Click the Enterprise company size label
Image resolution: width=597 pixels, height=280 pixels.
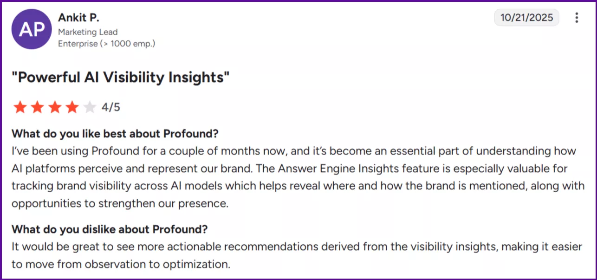click(106, 43)
